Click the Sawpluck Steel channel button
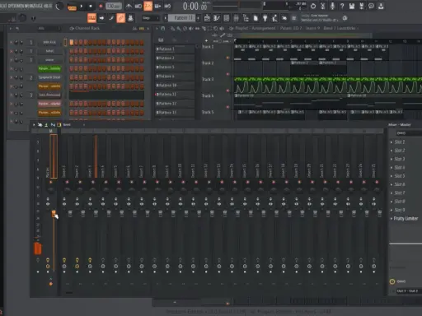Screen dimensions: 422x316 49,77
